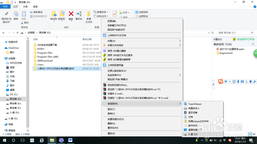Screen dimensions: 257x144
Task: Click the Copy to (复制到) icon
Action: (62, 14)
